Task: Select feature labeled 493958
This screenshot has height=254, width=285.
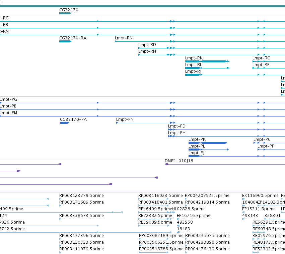Action: 185,222
